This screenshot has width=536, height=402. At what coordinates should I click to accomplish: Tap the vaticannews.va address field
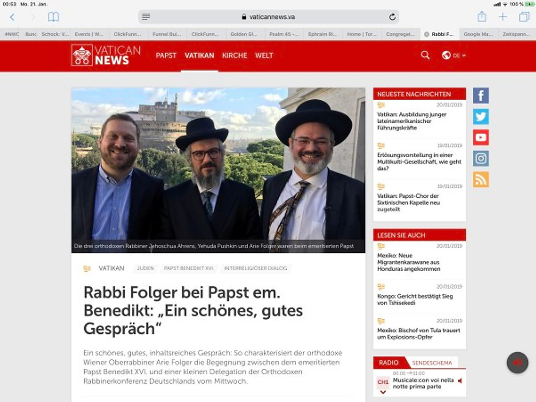click(x=269, y=17)
